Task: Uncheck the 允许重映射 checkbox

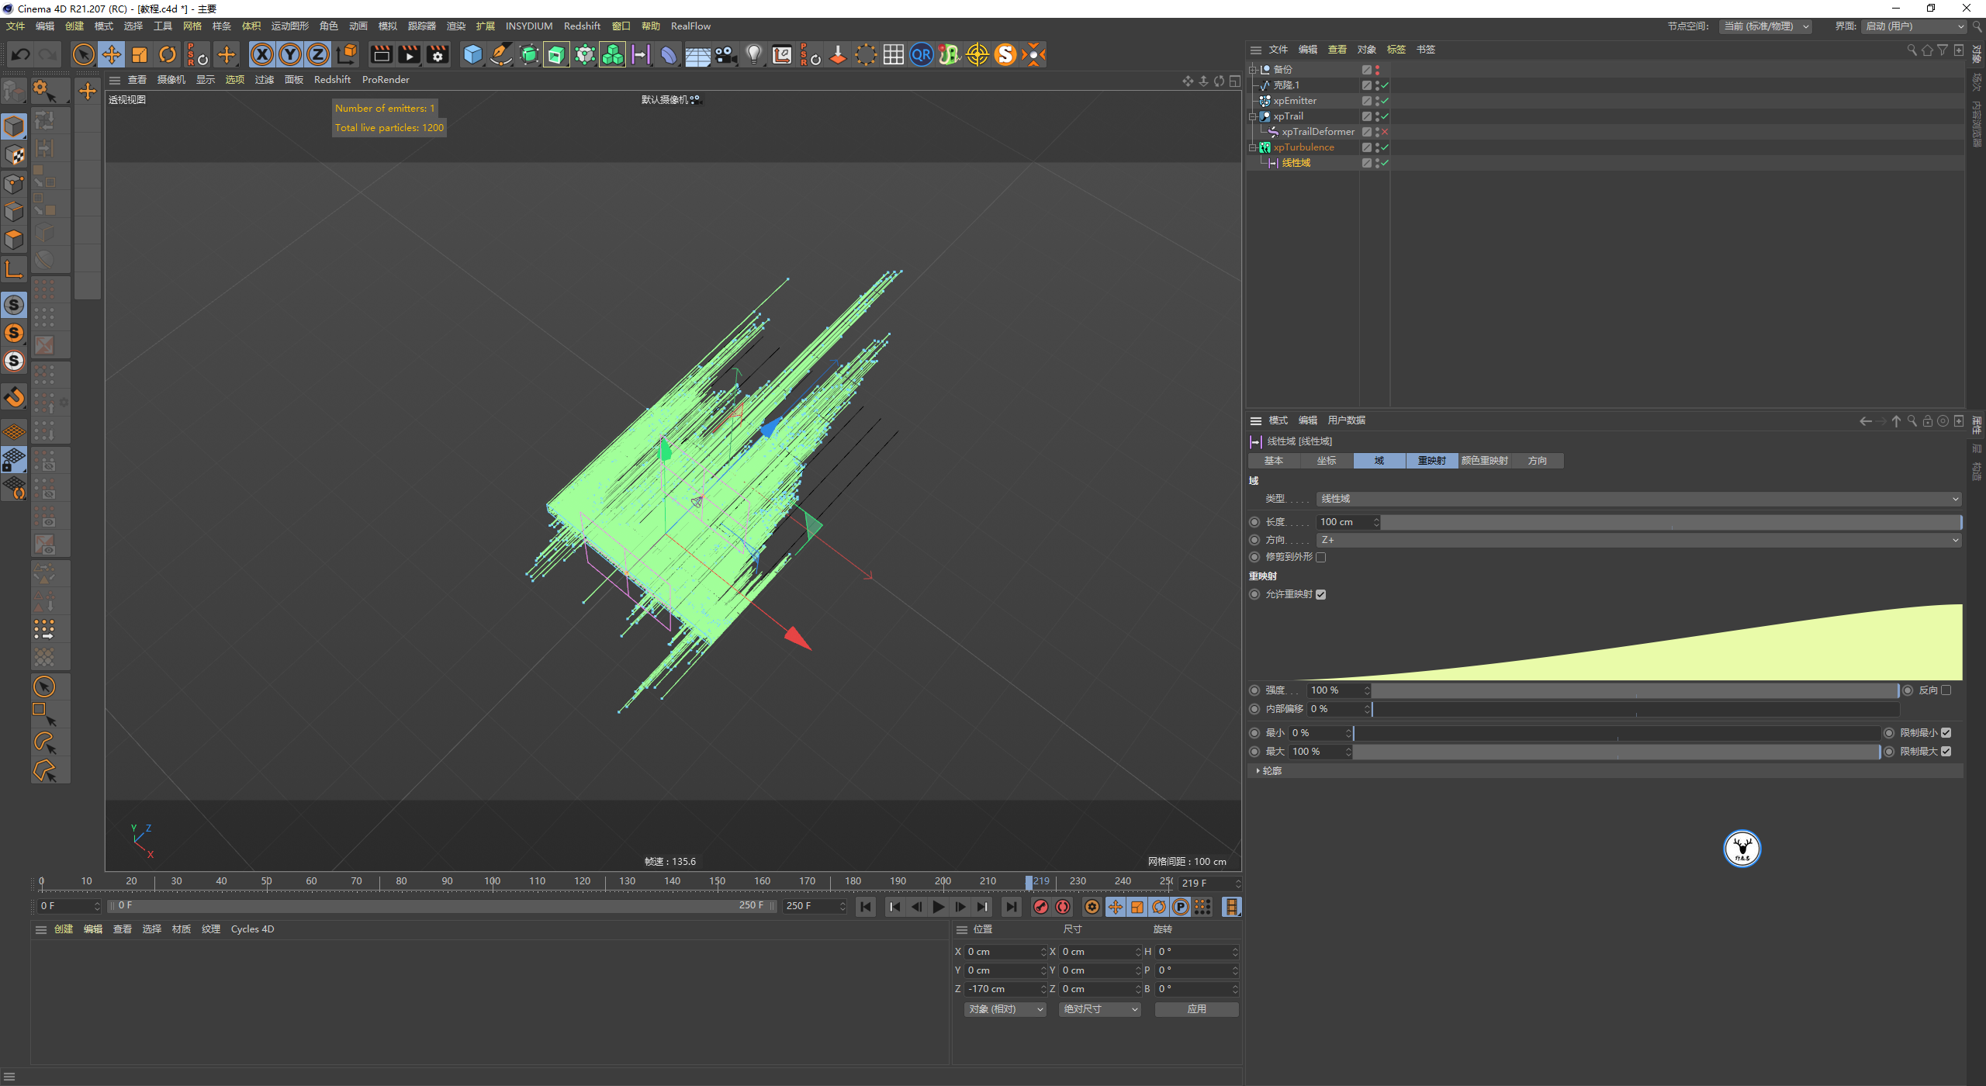Action: [1321, 594]
